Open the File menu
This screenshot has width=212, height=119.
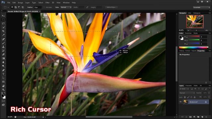coord(9,3)
